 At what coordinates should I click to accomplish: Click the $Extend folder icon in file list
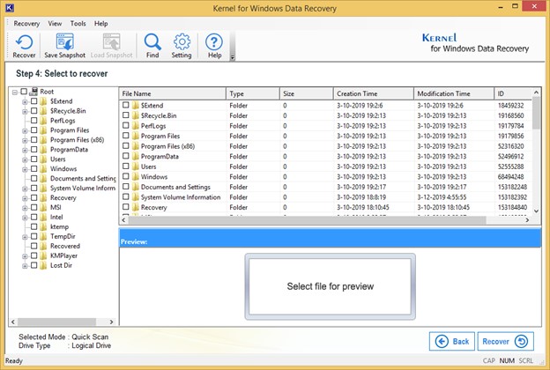[x=136, y=105]
